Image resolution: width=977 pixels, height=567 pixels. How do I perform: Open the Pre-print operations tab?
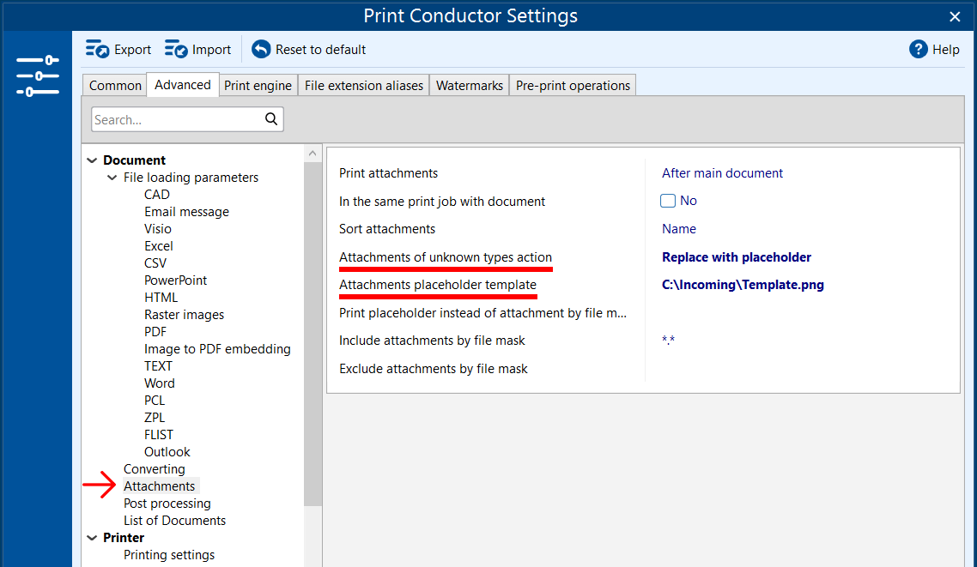(573, 86)
